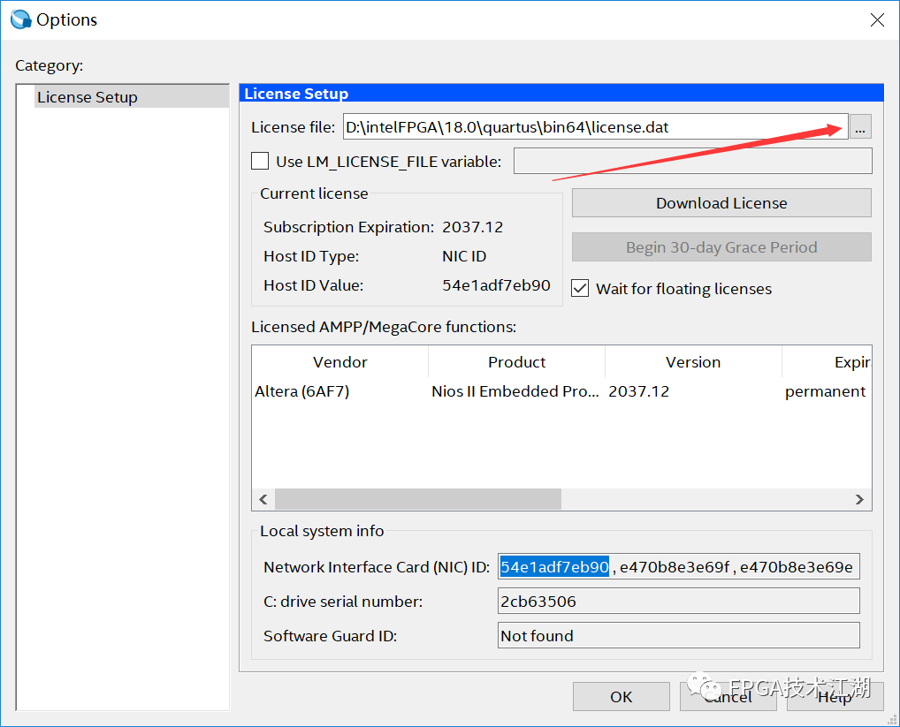Click the Subscription Expiration: label
The height and width of the screenshot is (727, 900).
coord(348,227)
